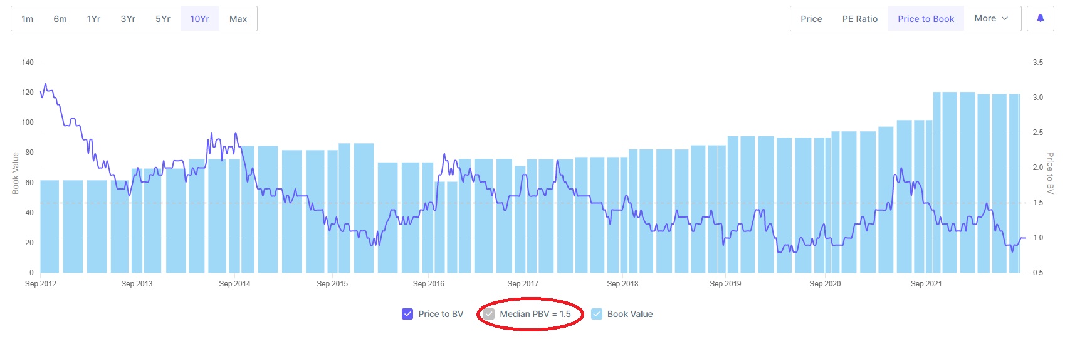Enable the Median PBV checkbox

(x=489, y=314)
